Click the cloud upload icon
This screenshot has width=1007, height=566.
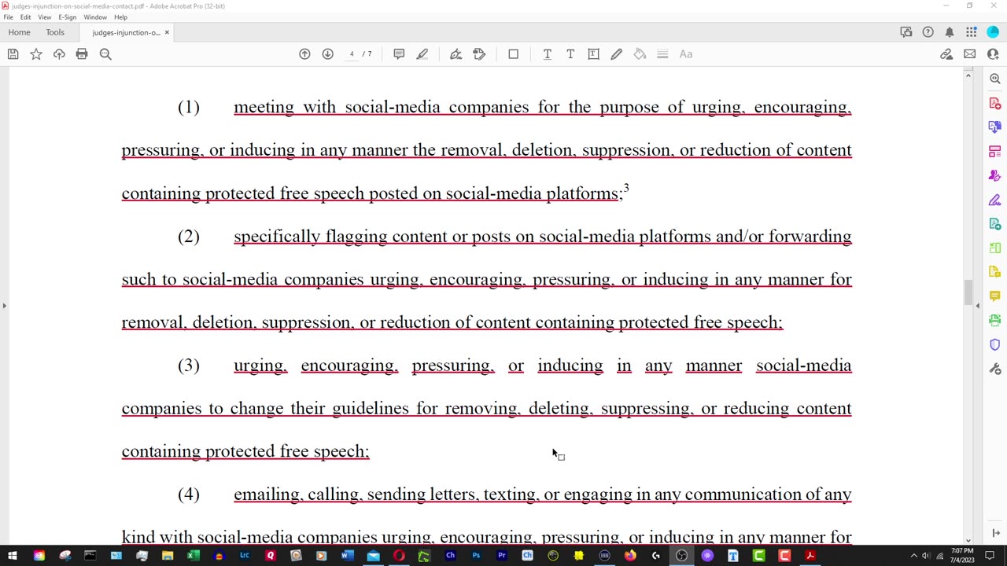[x=59, y=54]
